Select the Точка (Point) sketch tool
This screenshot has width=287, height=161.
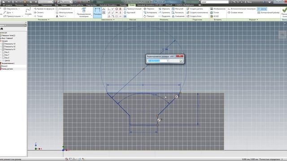pyautogui.click(x=38, y=16)
